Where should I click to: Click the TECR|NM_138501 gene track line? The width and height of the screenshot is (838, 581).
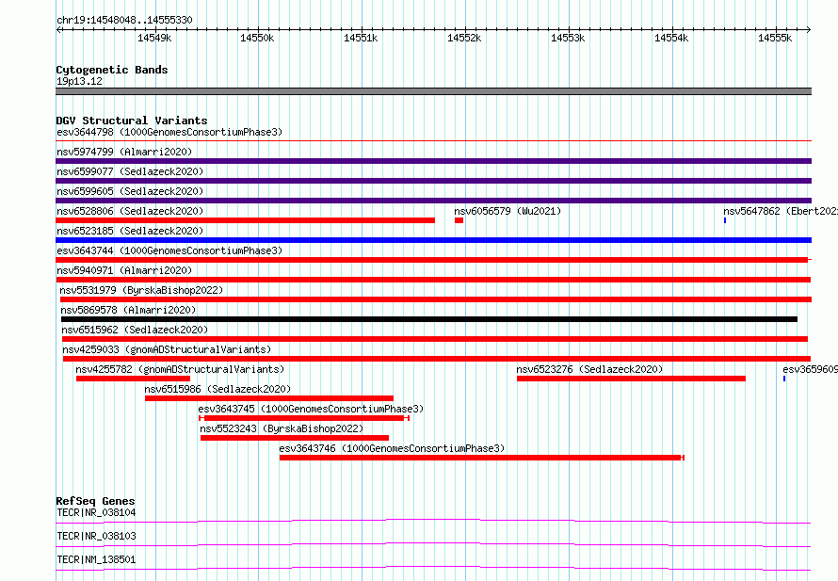tap(433, 568)
